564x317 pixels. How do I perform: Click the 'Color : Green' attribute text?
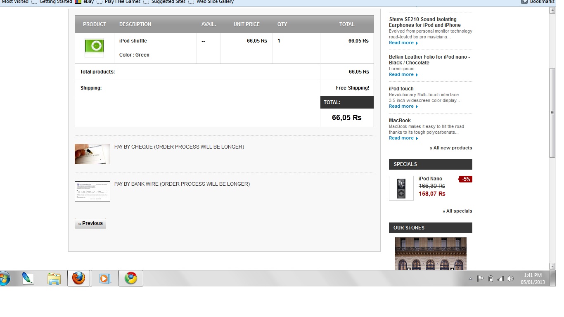click(134, 55)
